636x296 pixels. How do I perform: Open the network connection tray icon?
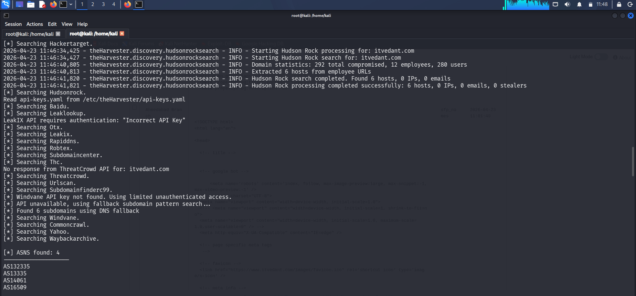coord(556,4)
